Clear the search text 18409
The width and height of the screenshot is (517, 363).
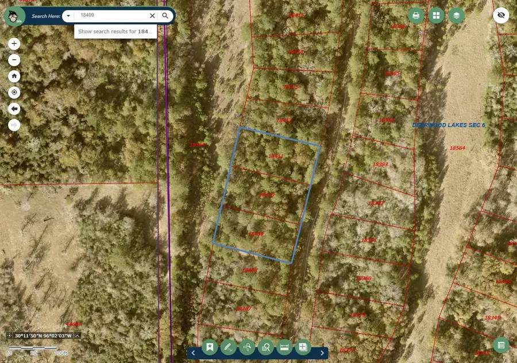point(152,16)
